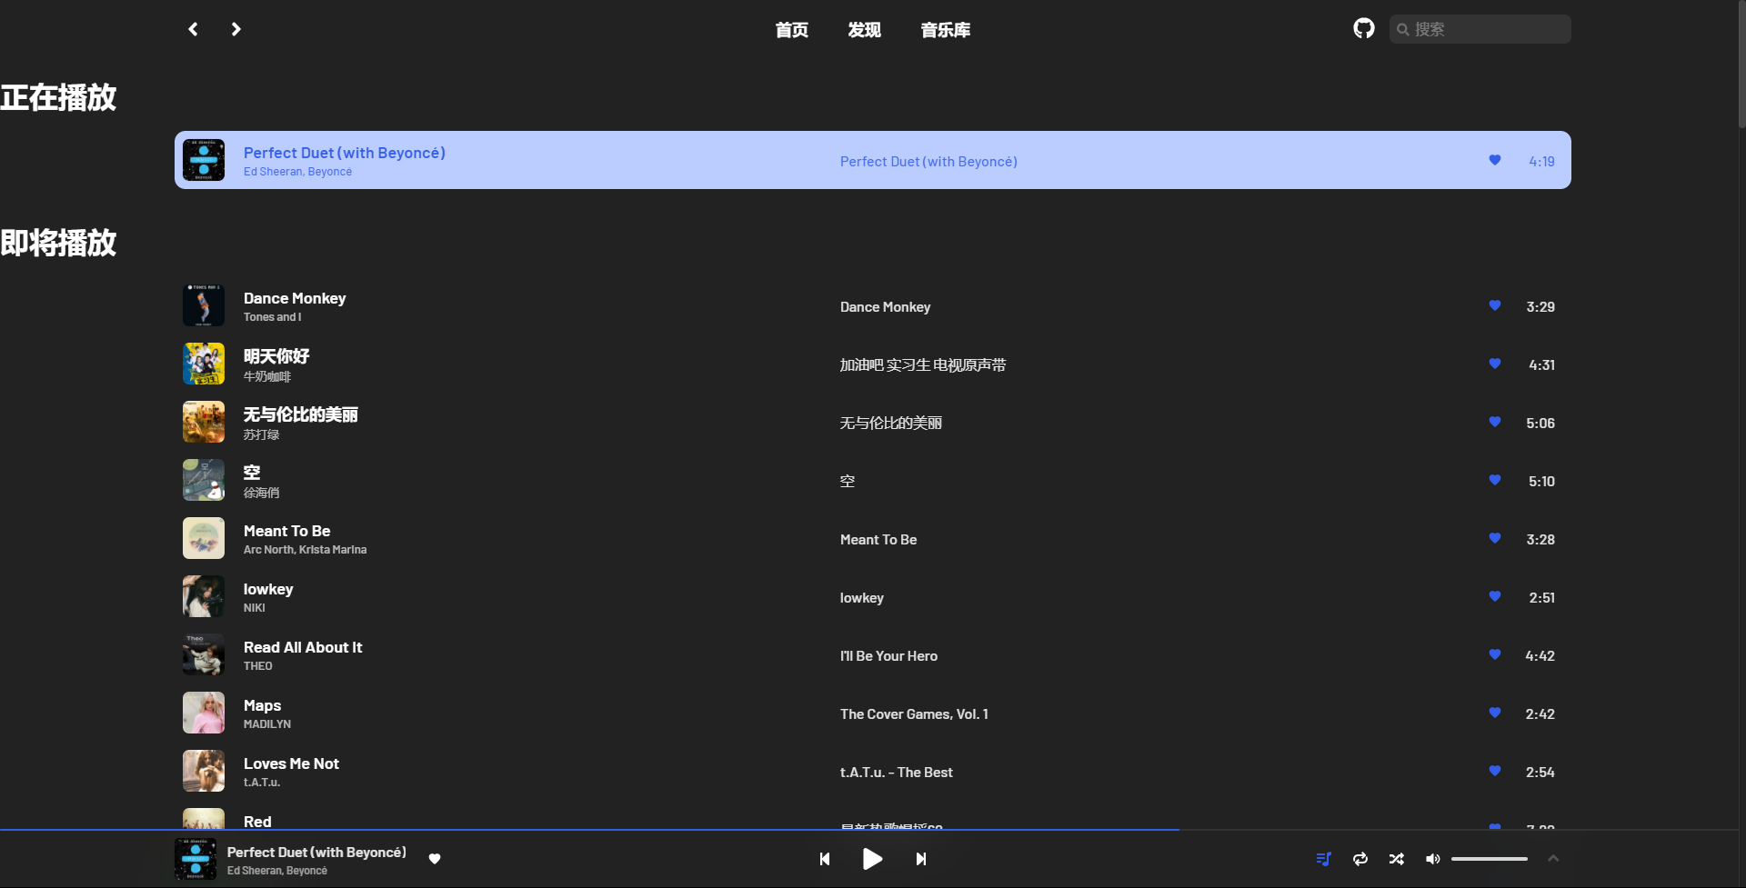Skip to the next track

tap(920, 859)
